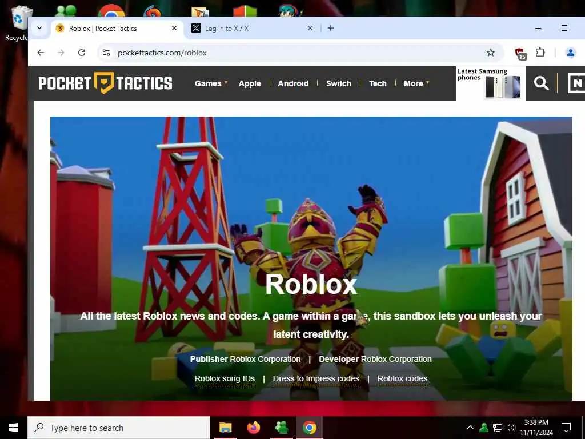Open File Explorer from the taskbar
This screenshot has width=585, height=439.
pyautogui.click(x=225, y=428)
